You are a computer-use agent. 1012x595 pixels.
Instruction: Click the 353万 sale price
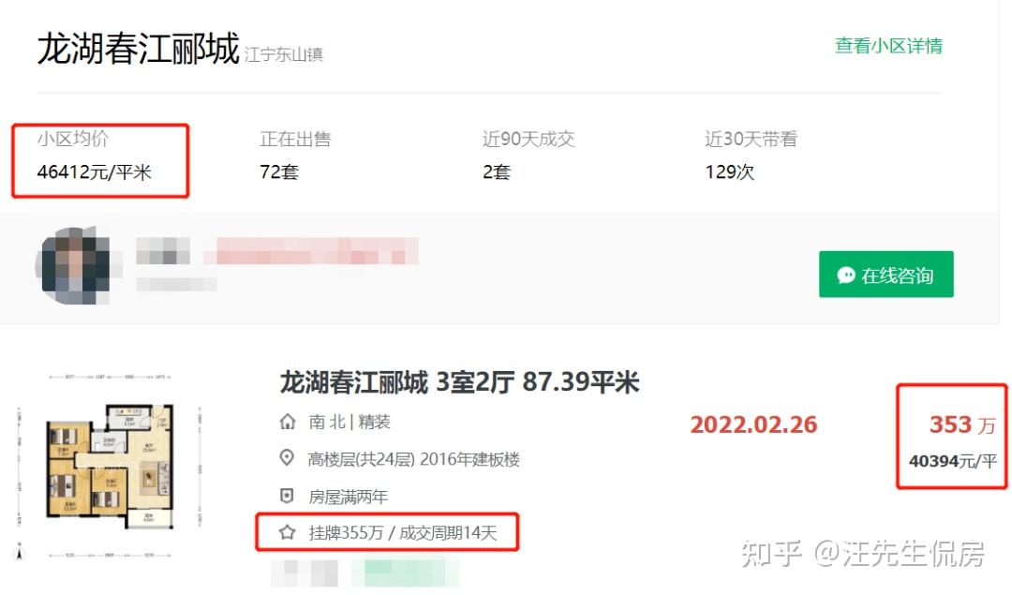(x=962, y=424)
